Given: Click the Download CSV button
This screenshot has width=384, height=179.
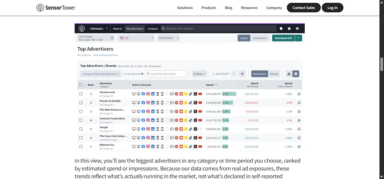Looking at the screenshot, I should click(283, 38).
